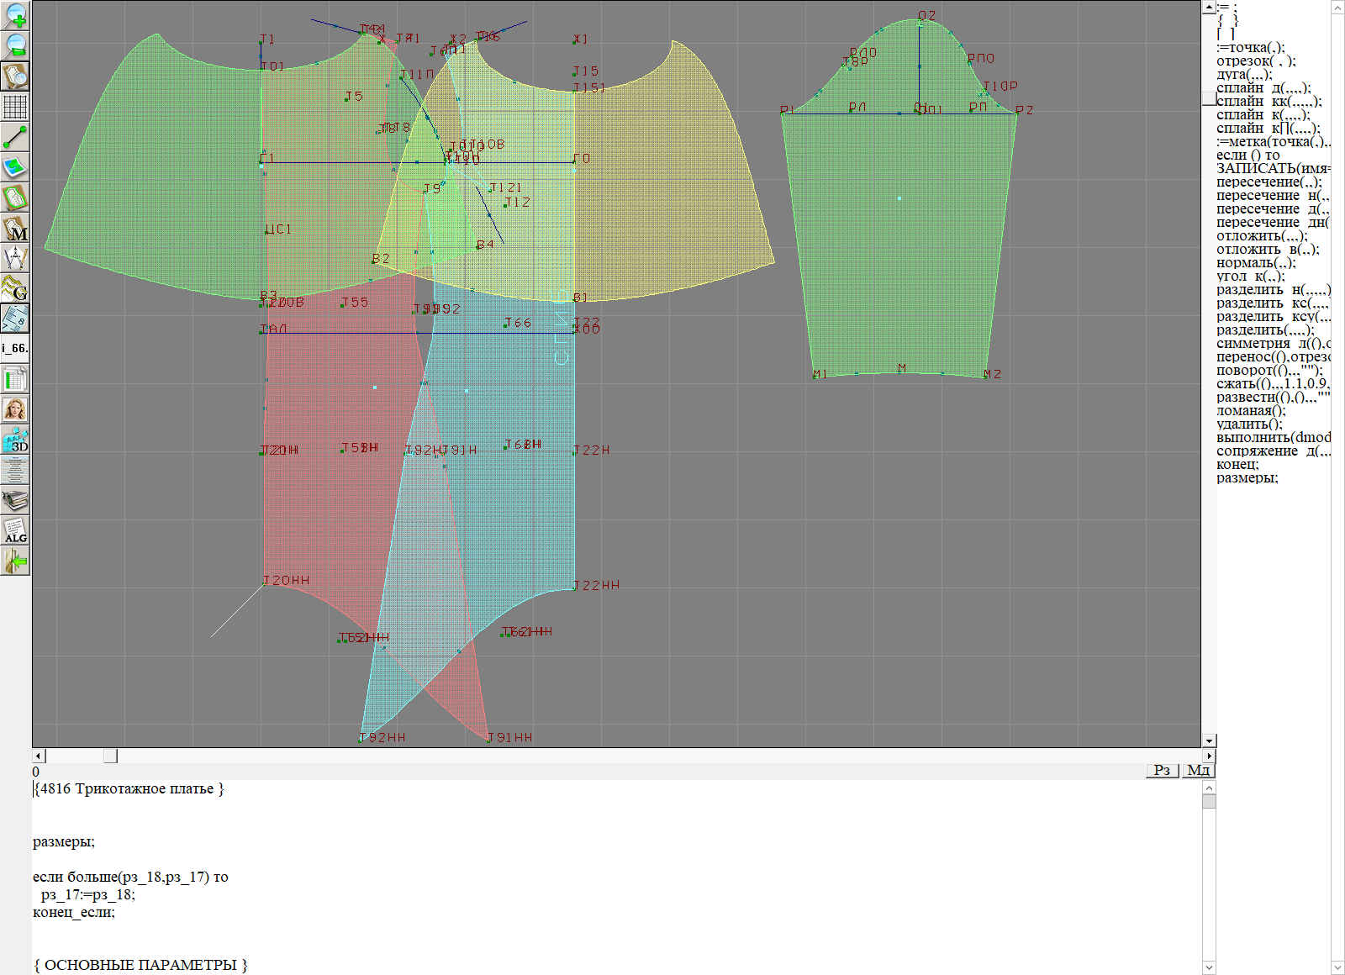Click the green arrow exit icon
This screenshot has height=975, width=1345.
15,561
